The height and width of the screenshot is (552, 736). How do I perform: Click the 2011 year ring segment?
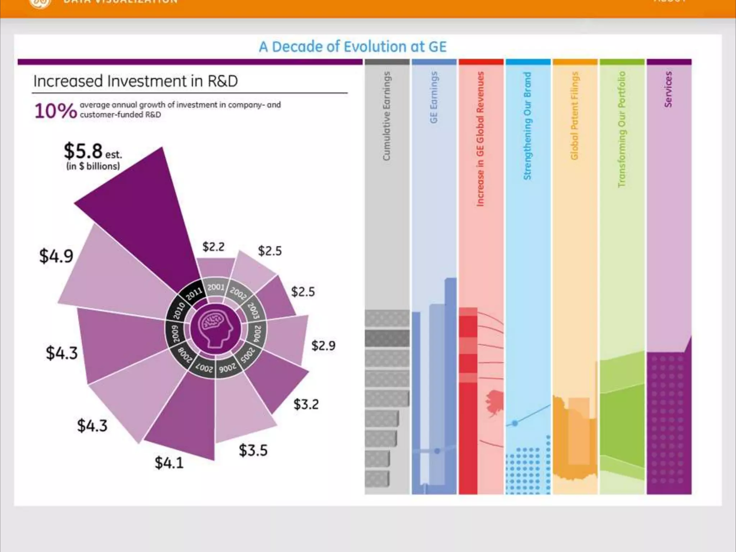[x=194, y=293]
